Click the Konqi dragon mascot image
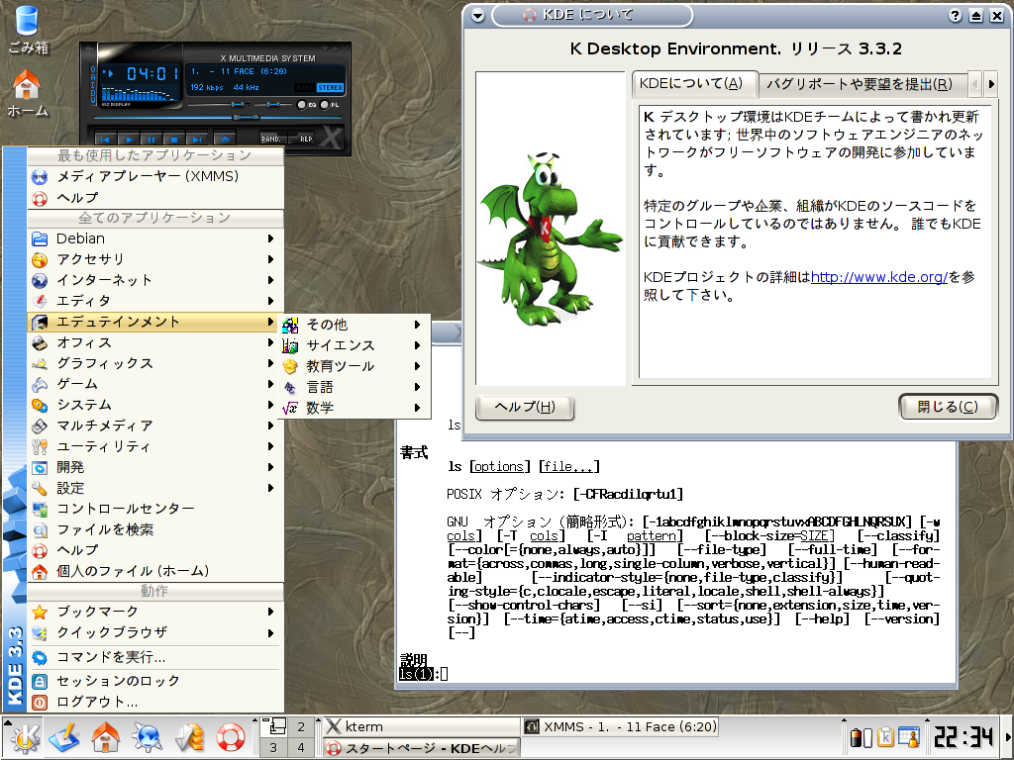 (551, 239)
